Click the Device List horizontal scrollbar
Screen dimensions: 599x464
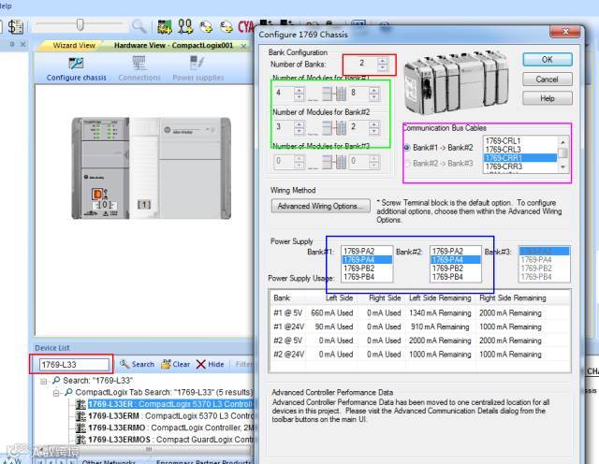coord(149,449)
